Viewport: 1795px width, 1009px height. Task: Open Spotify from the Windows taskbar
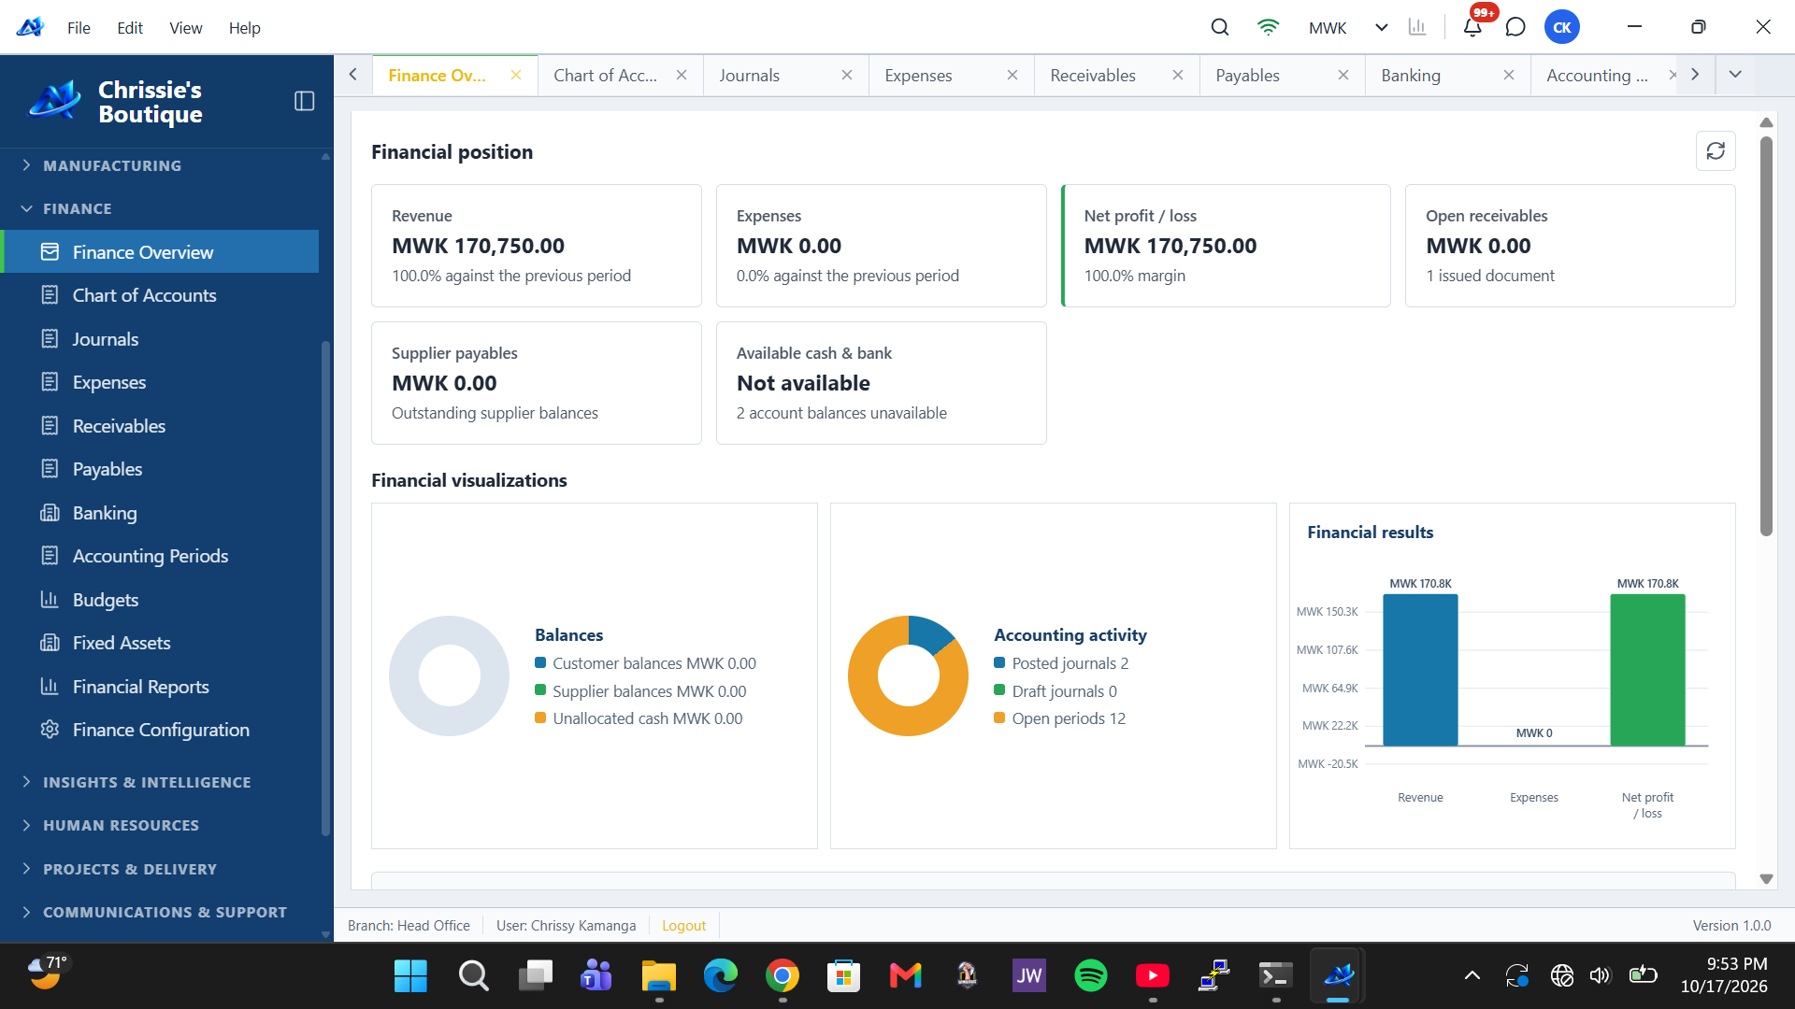(1091, 975)
